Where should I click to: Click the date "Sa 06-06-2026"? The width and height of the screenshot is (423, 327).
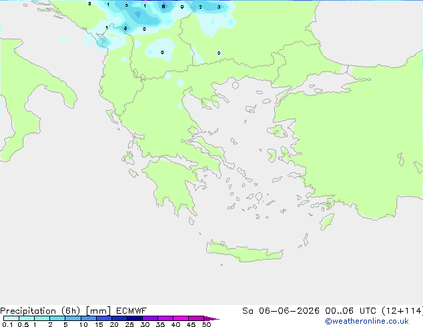[x=281, y=311]
